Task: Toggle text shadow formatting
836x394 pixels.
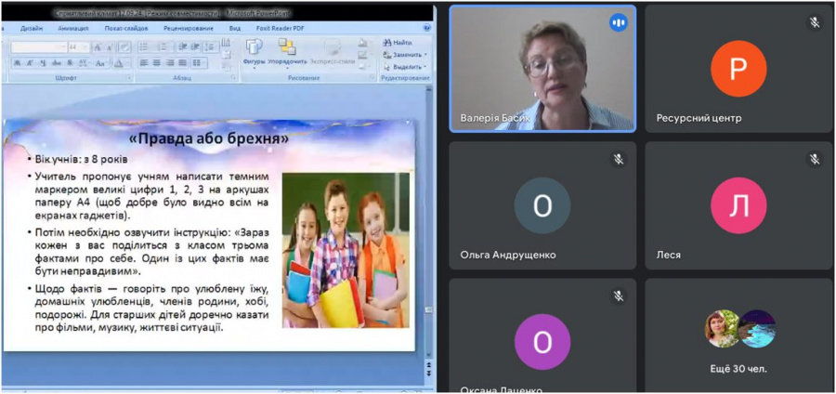Action: pos(70,63)
